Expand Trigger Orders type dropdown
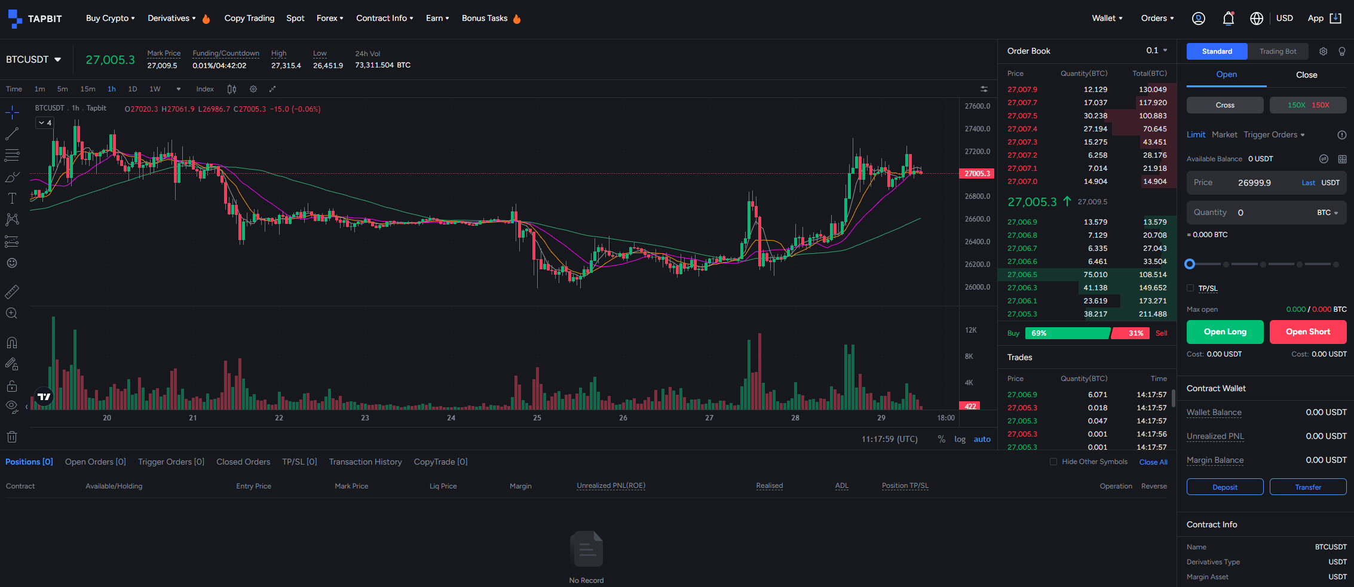 point(1274,135)
